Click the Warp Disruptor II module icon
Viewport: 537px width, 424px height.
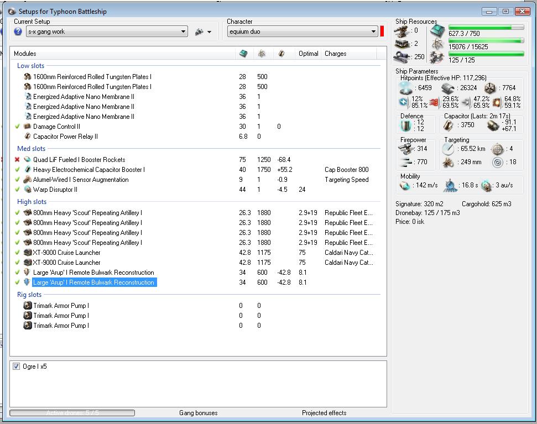(28, 189)
